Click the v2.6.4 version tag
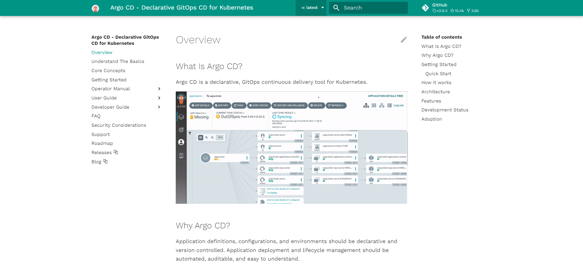Viewport: 583px width, 271px height. pyautogui.click(x=440, y=11)
